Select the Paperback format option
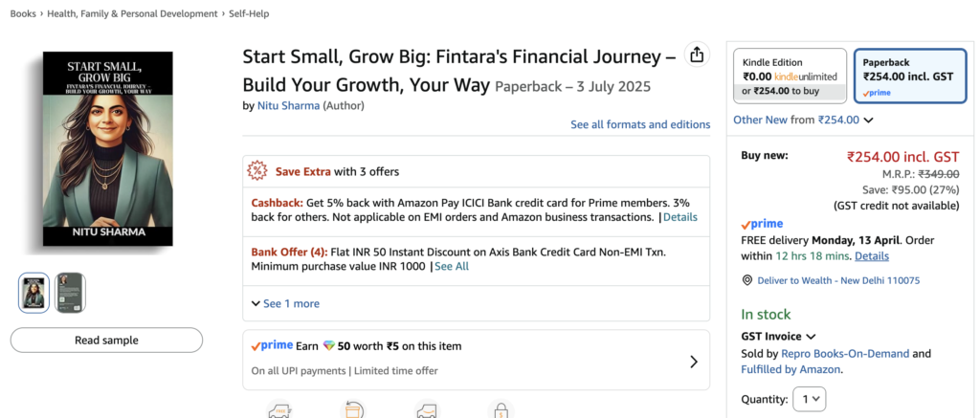 point(909,76)
